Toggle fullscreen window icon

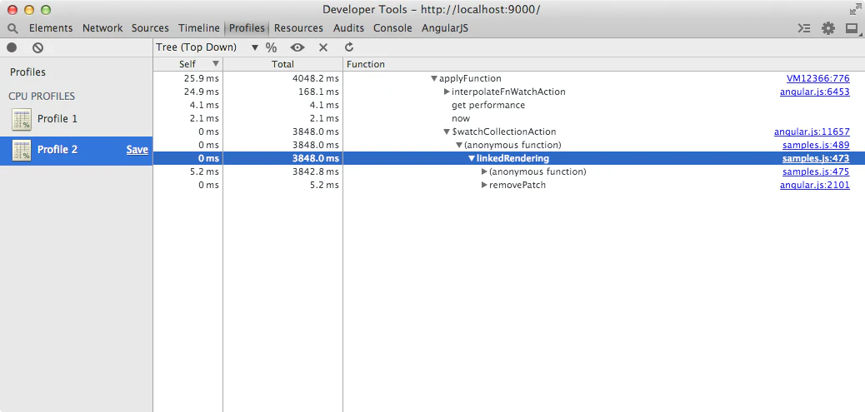pos(854,10)
